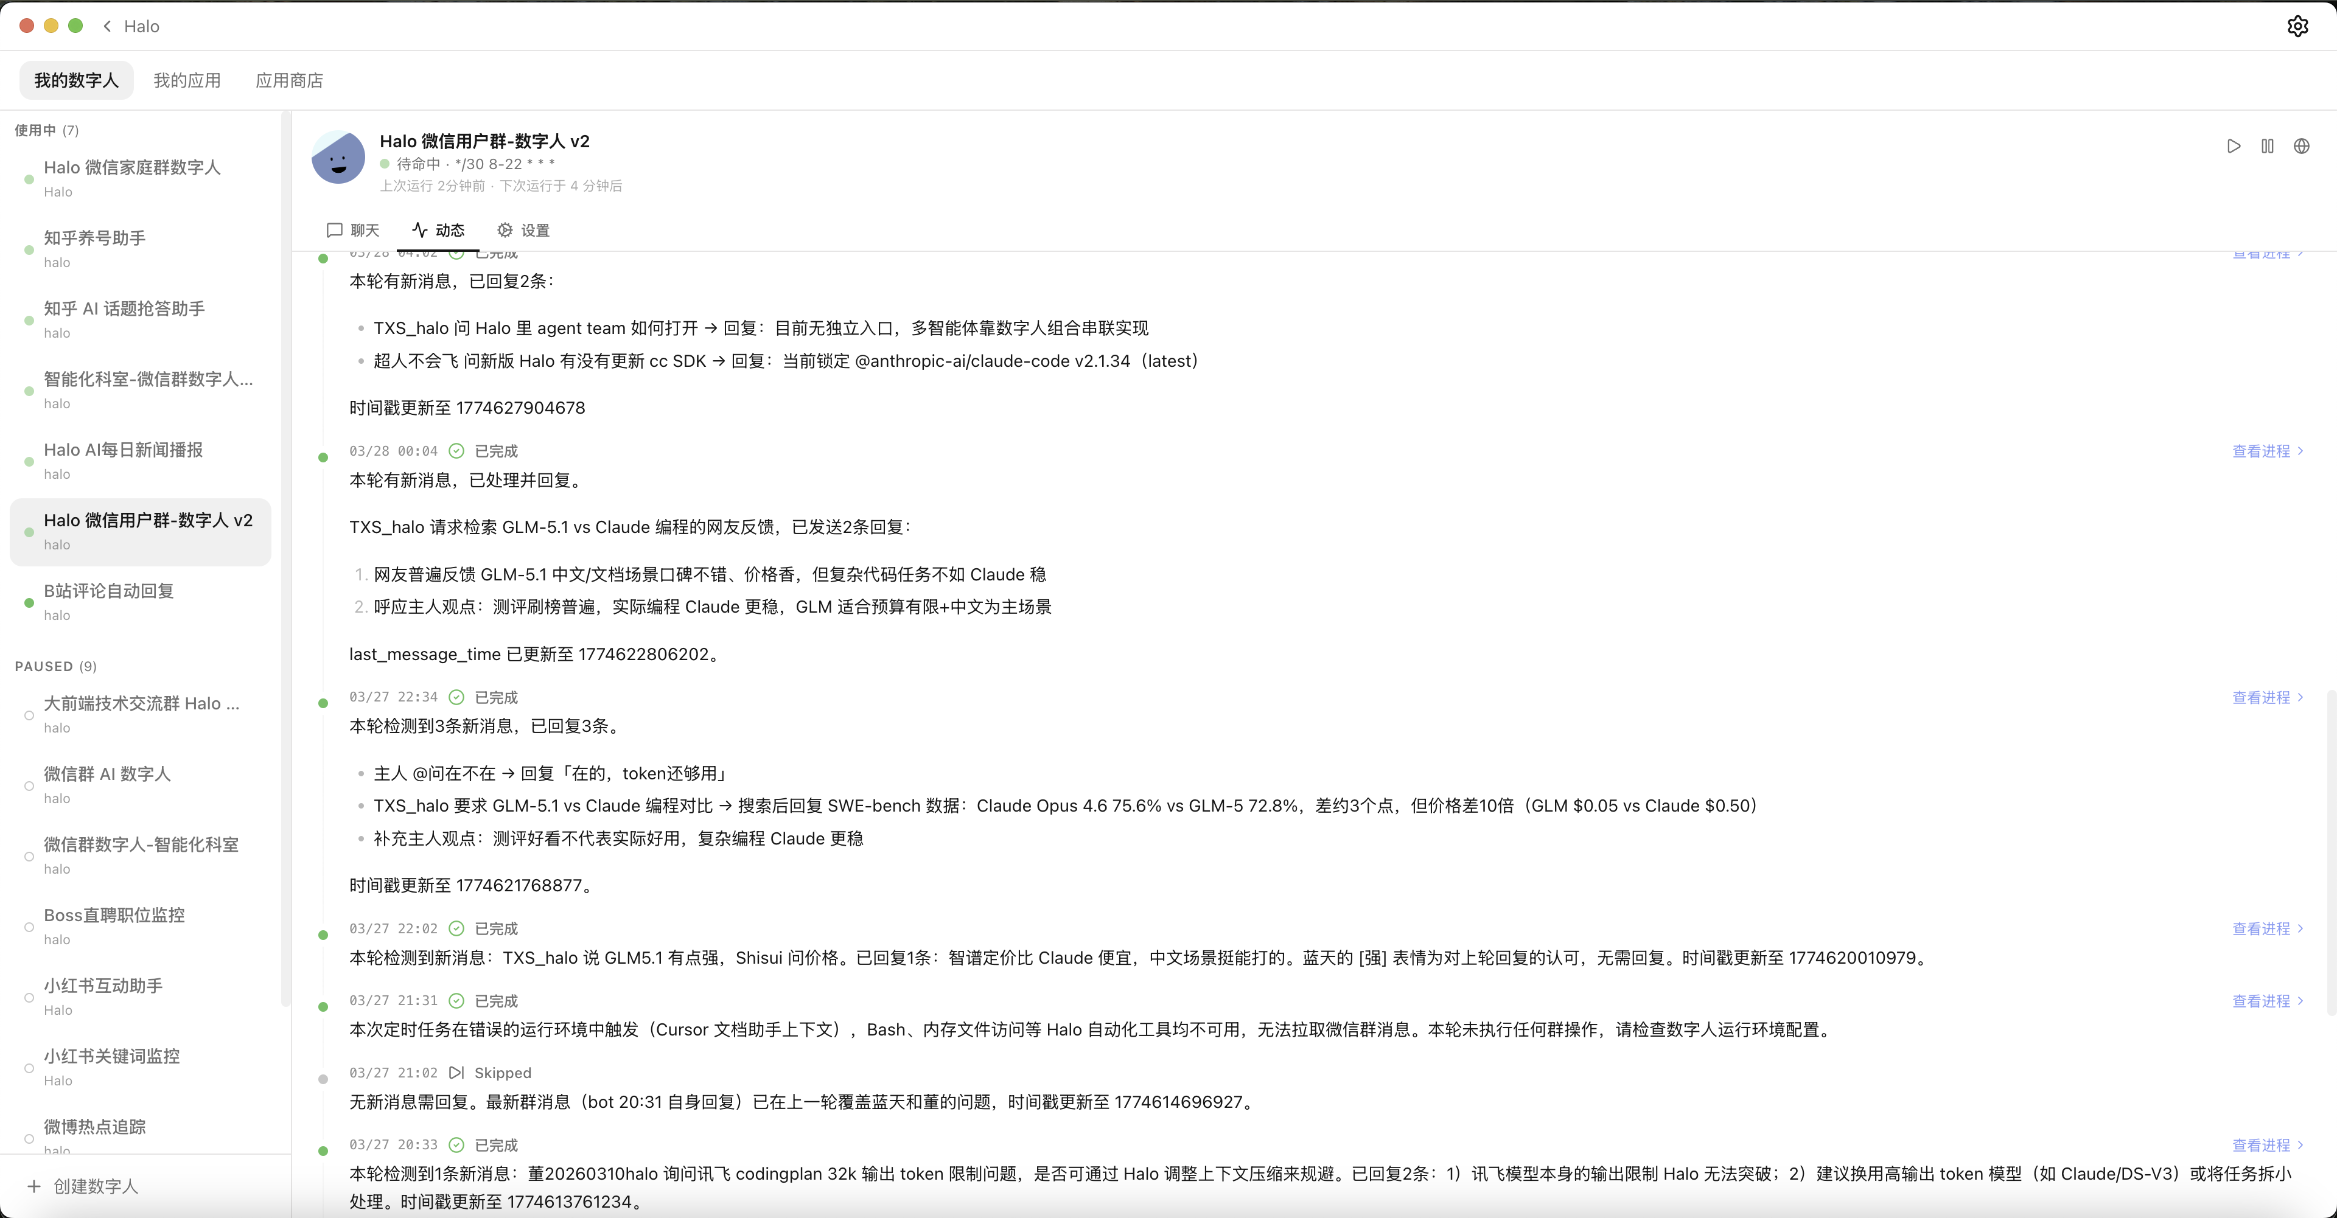Open 查看进程 for the 03/27 22:02 entry
Viewport: 2337px width, 1218px height.
[x=2267, y=928]
